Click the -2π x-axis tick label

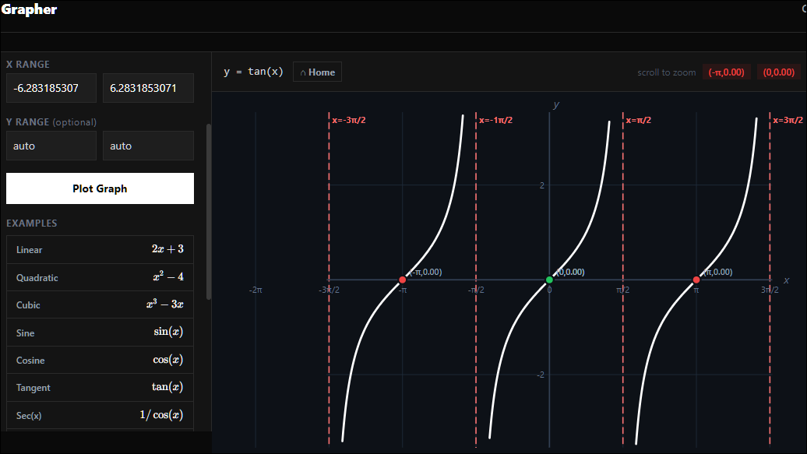click(255, 290)
